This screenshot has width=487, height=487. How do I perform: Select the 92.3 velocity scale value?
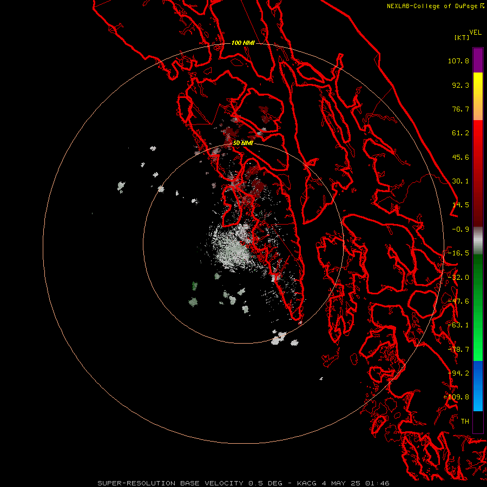pos(460,85)
